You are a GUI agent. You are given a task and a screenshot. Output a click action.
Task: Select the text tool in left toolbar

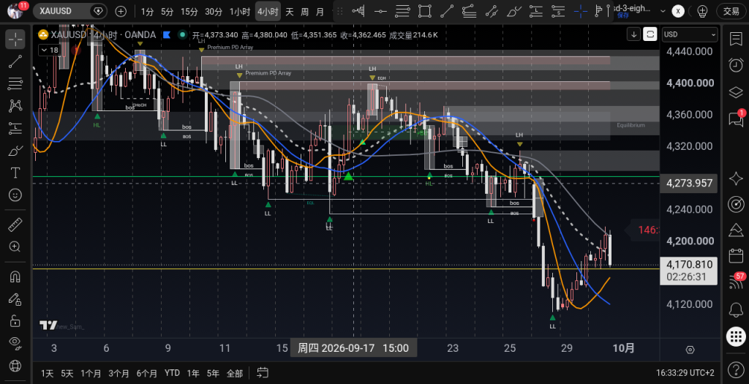click(x=15, y=173)
